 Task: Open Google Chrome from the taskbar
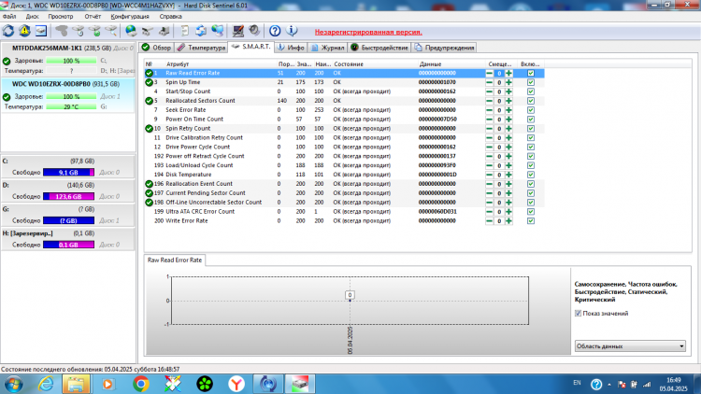click(x=141, y=384)
